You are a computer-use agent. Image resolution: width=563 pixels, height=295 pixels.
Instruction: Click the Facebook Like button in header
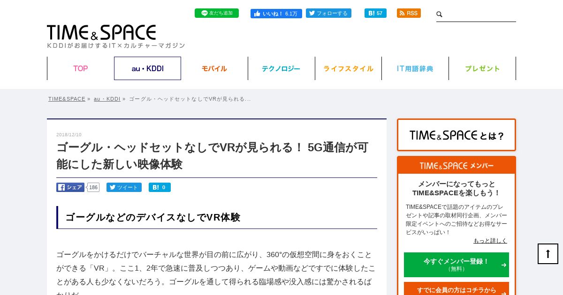[x=276, y=14]
